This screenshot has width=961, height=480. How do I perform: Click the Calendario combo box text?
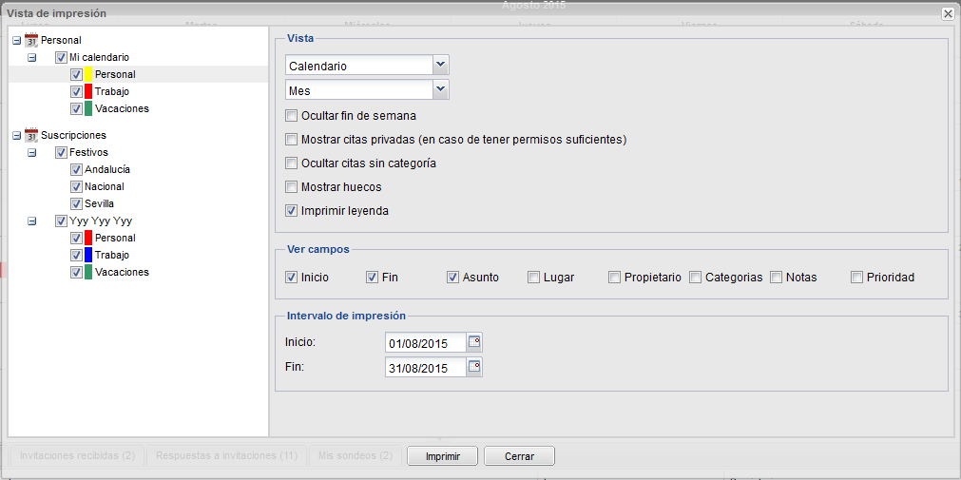point(358,65)
